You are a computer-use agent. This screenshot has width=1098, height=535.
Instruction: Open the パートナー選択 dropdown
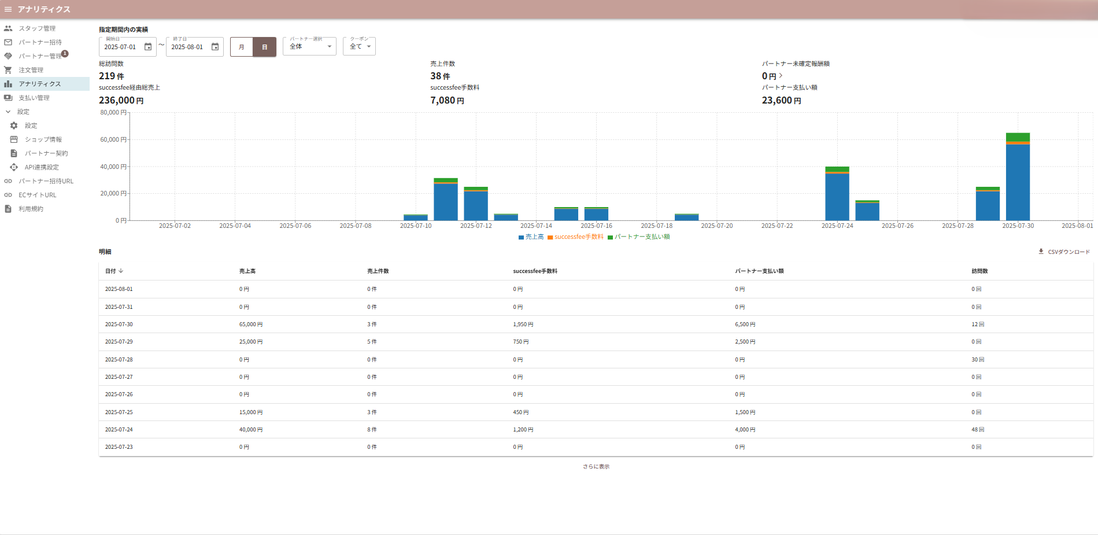click(x=309, y=46)
